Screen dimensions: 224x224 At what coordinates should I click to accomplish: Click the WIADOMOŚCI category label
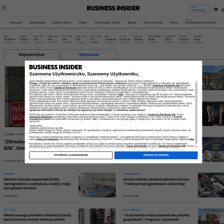click(x=131, y=174)
